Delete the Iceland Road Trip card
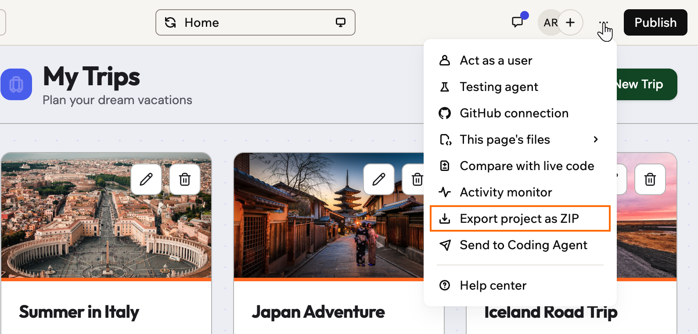Viewport: 698px width, 334px height. pyautogui.click(x=650, y=179)
